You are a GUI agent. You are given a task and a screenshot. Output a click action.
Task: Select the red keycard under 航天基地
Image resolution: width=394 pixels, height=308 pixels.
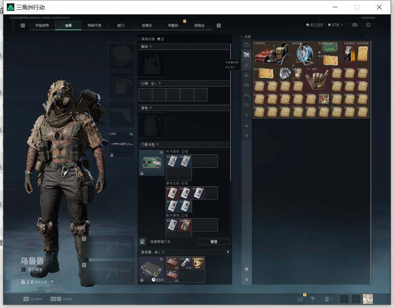tap(185, 225)
